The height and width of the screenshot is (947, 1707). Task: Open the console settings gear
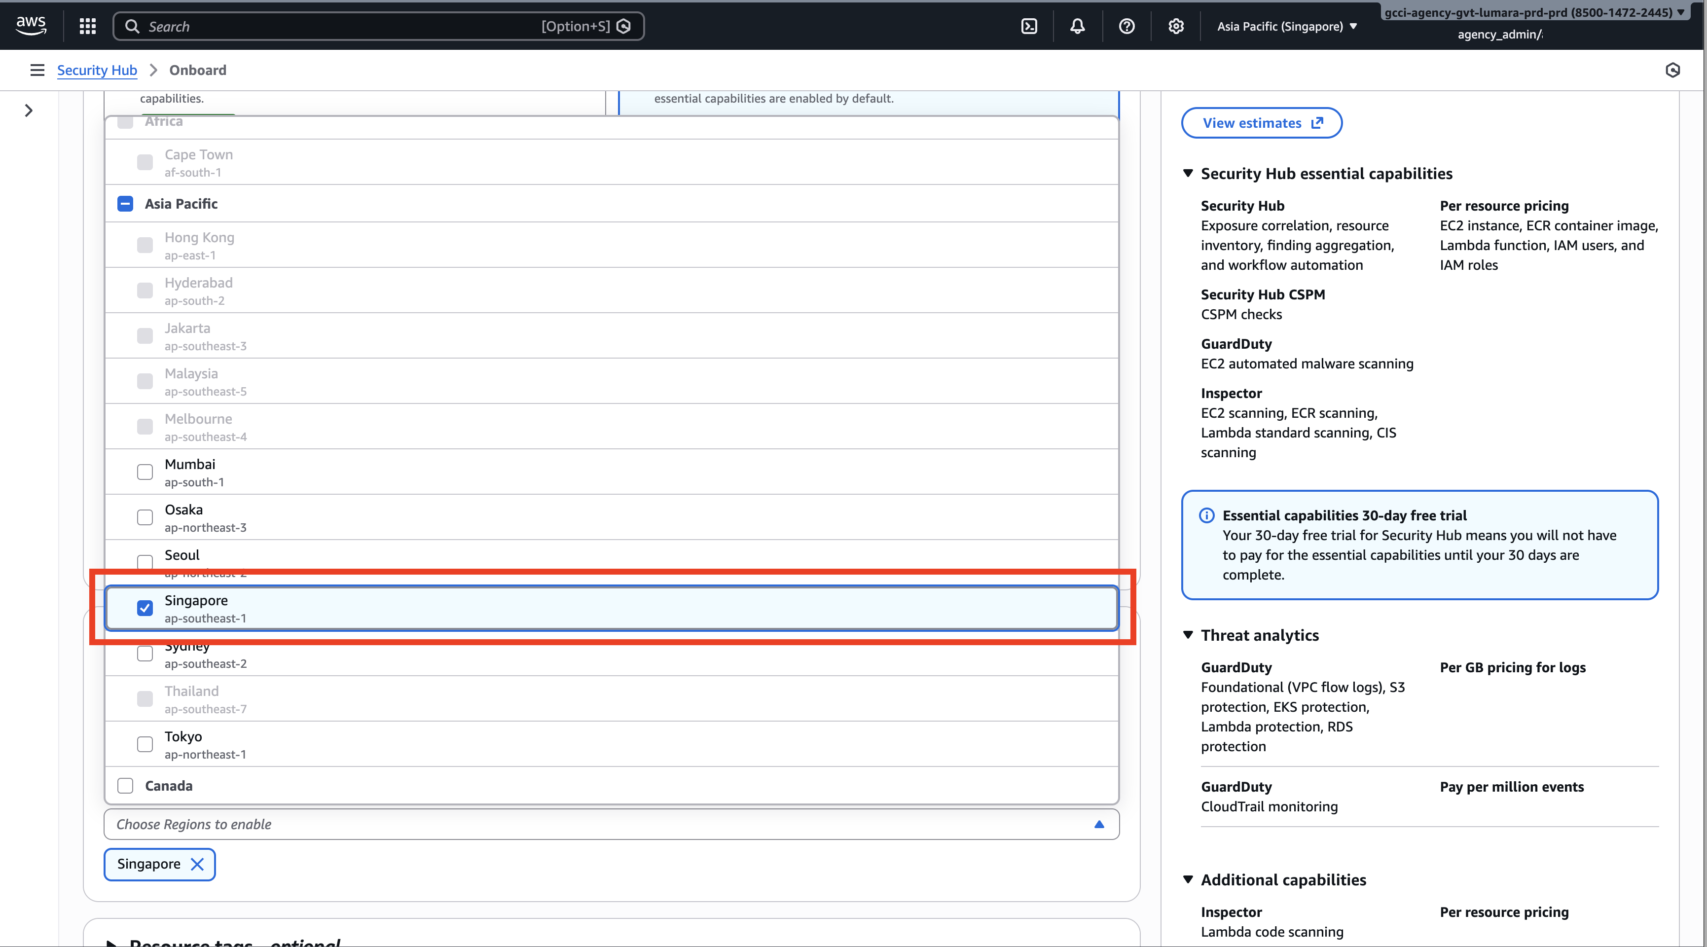1175,26
